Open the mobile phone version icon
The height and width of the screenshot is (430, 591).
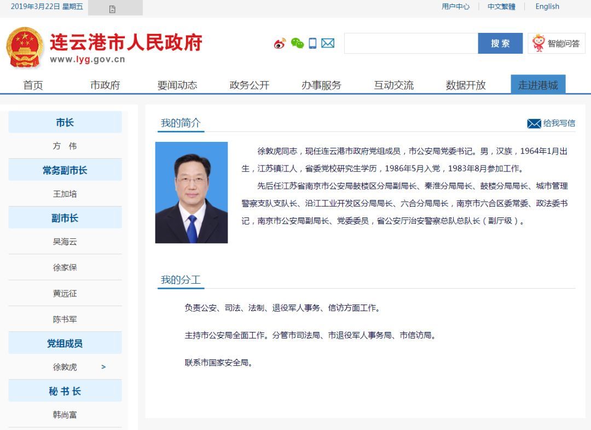click(x=312, y=43)
